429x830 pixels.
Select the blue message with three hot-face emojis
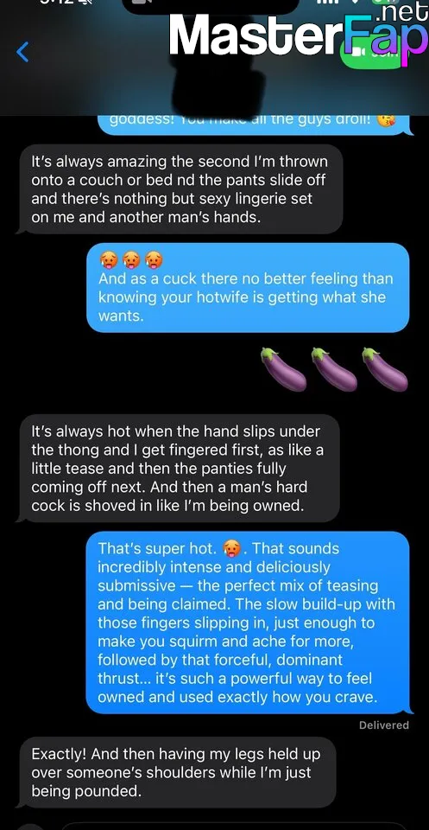pos(248,287)
